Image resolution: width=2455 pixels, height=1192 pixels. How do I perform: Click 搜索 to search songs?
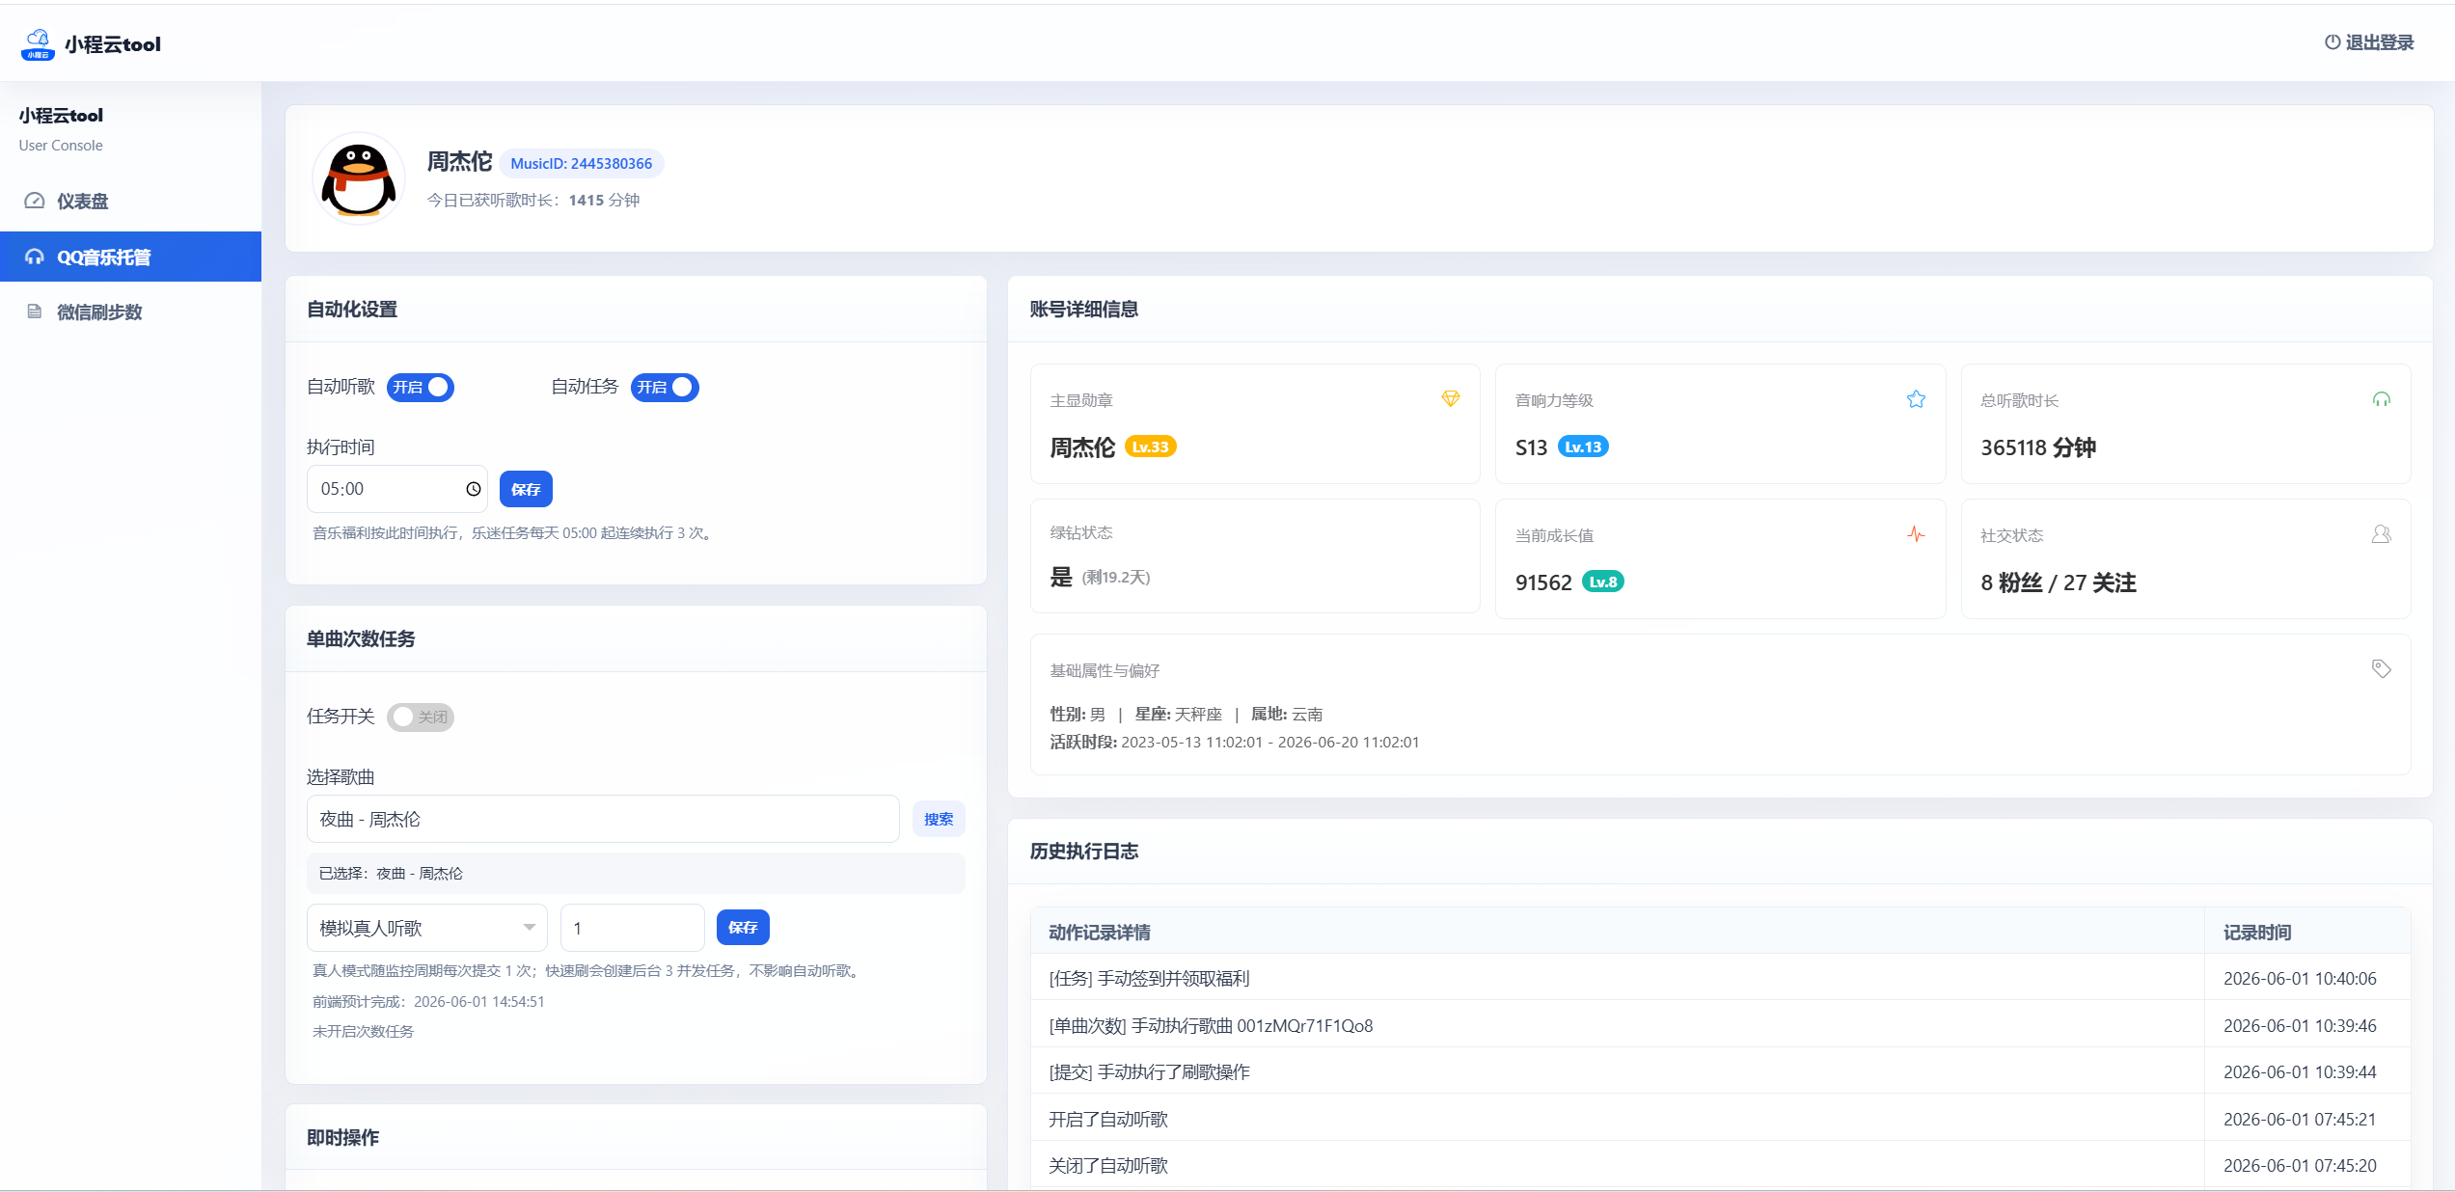(x=939, y=819)
